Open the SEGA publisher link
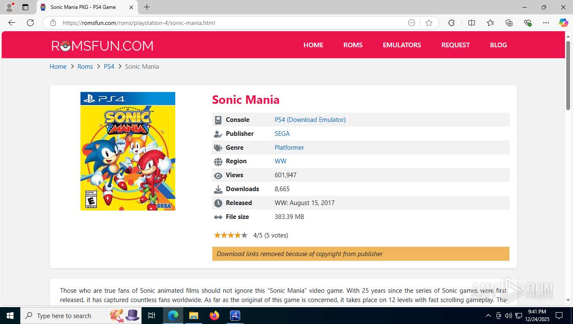The height and width of the screenshot is (324, 573). coord(282,134)
